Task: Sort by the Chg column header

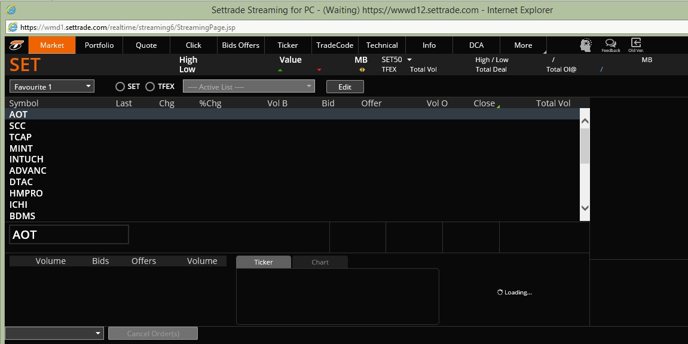Action: click(x=167, y=103)
